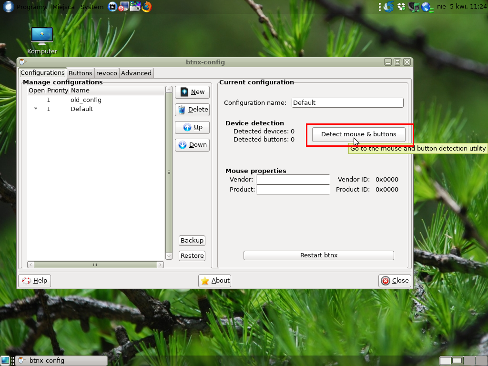Click the vertical scrollbar up arrow
Viewport: 488px width, 366px height.
(169, 90)
